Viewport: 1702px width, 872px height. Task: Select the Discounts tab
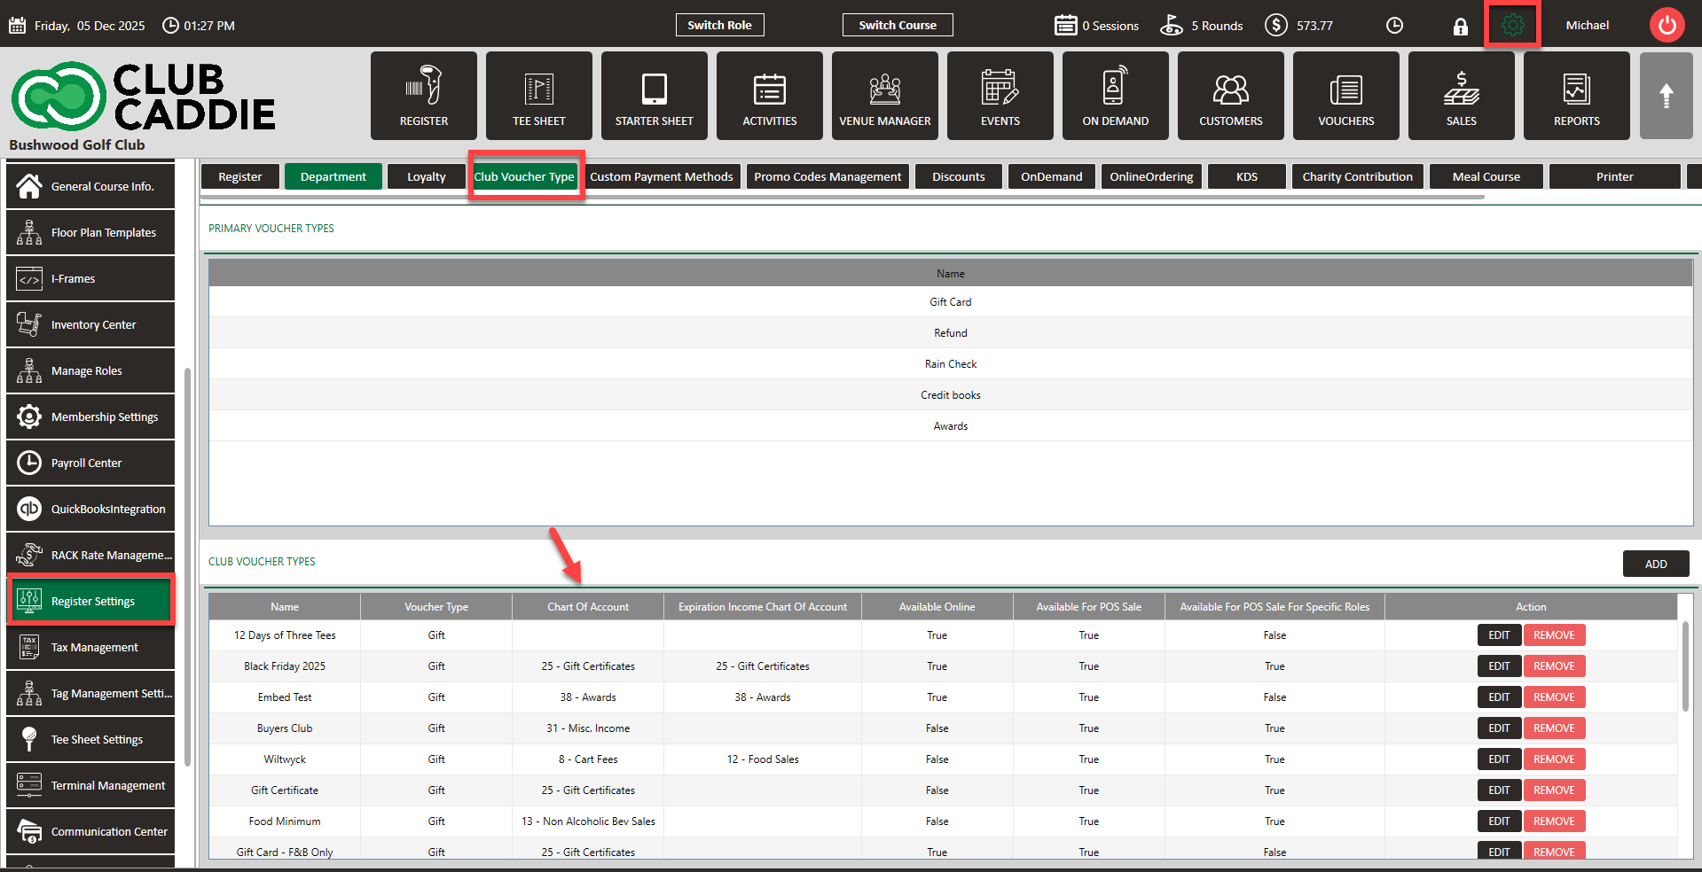tap(958, 177)
